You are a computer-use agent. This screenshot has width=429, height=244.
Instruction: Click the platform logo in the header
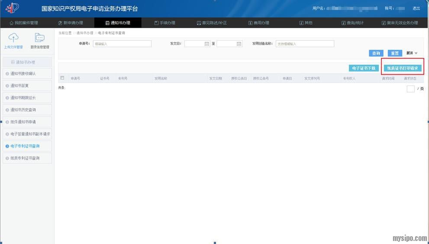click(12, 8)
